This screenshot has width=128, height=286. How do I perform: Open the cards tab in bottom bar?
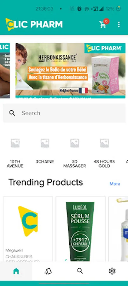pos(48,271)
